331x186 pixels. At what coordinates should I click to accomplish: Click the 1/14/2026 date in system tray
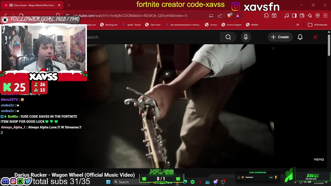(319, 183)
